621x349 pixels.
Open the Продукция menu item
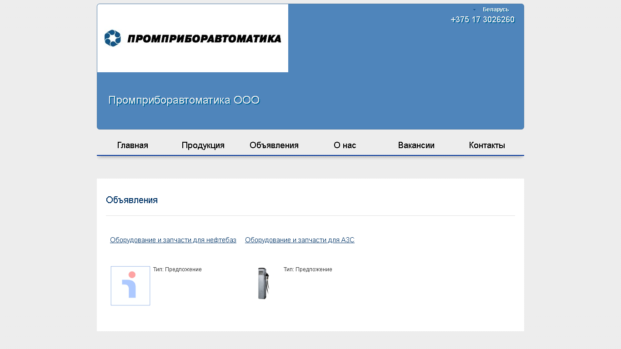point(203,145)
